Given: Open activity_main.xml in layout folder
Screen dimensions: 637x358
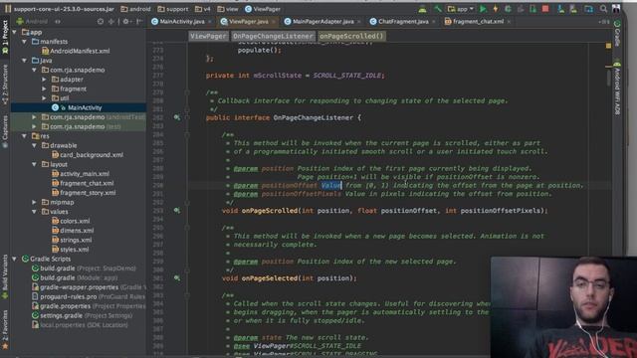Looking at the screenshot, I should tap(81, 174).
